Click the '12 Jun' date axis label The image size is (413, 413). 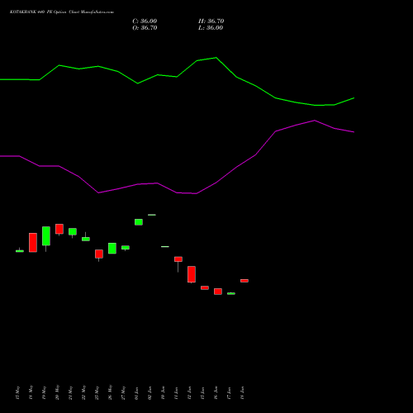point(189,393)
